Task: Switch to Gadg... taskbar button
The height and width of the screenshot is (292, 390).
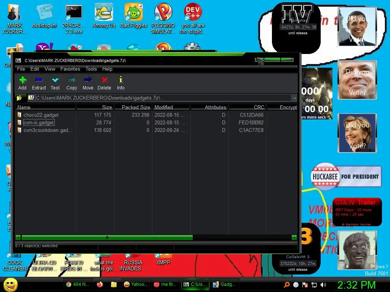Action: point(225,284)
